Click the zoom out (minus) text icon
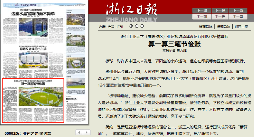The height and width of the screenshot is (137, 254). click(137, 26)
